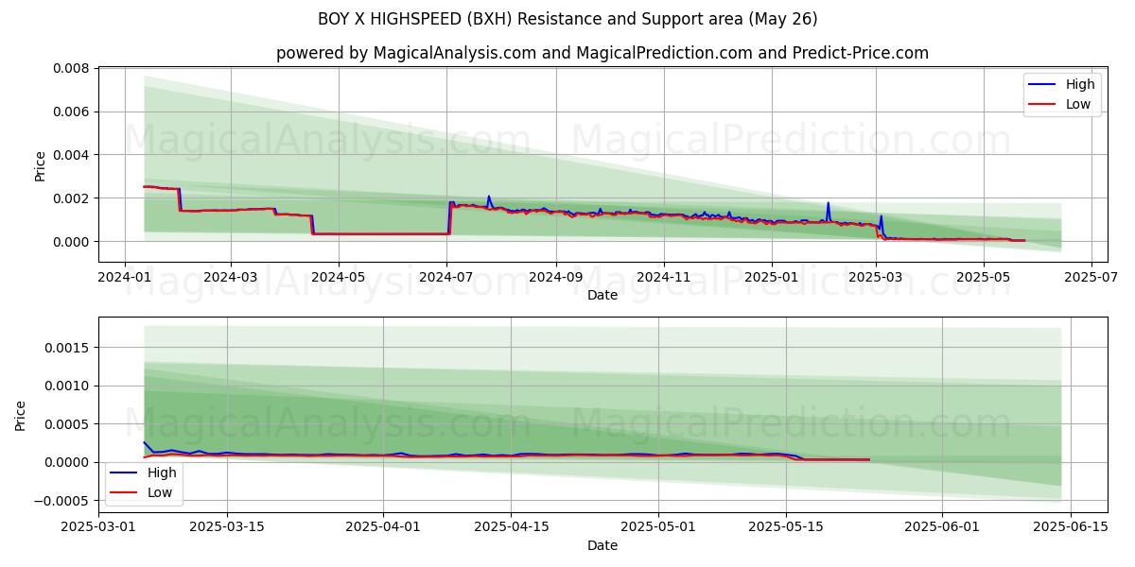
Task: Click the 2025-07 date tick
Action: click(x=1091, y=278)
